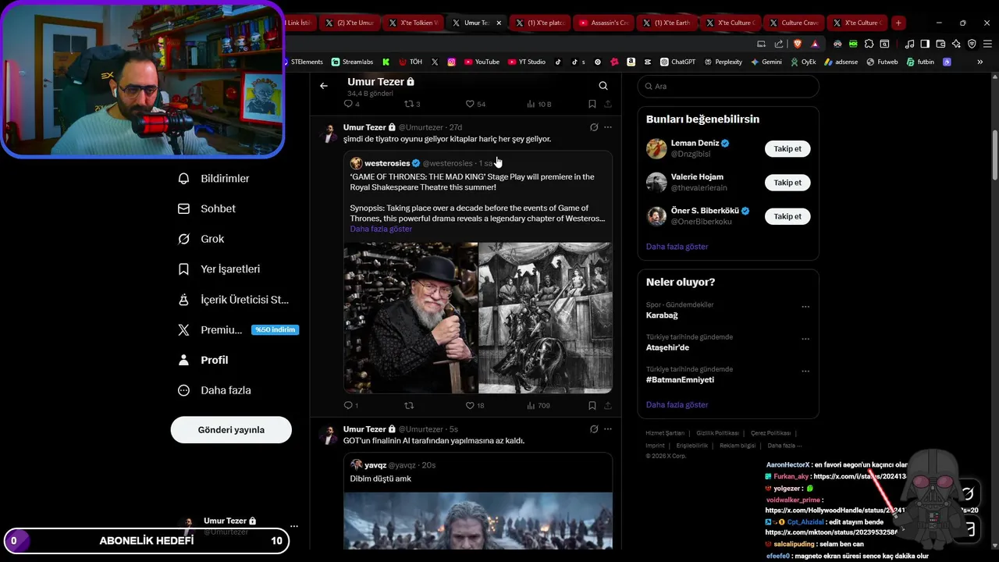Image resolution: width=999 pixels, height=562 pixels.
Task: Open Grok from the sidebar
Action: tap(201, 239)
